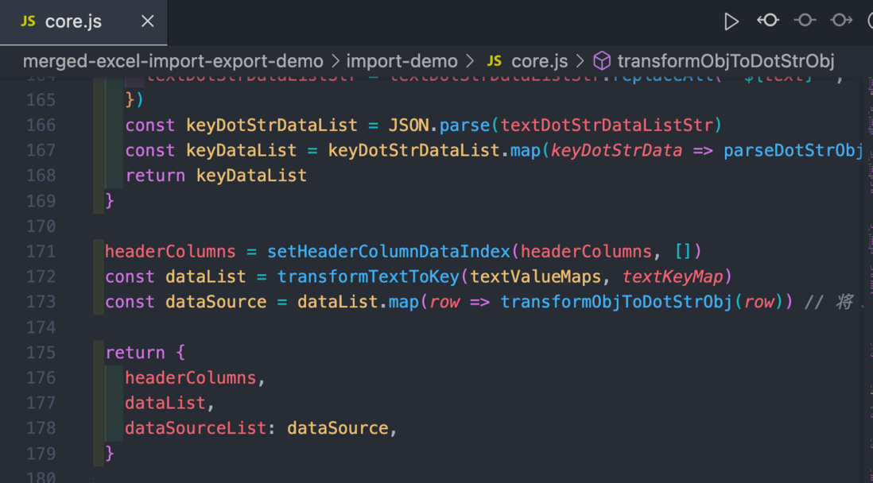Open import-demo breadcrumb folder
The image size is (873, 483).
click(402, 61)
